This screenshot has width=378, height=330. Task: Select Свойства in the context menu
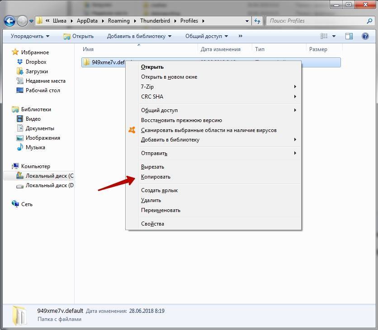[152, 224]
